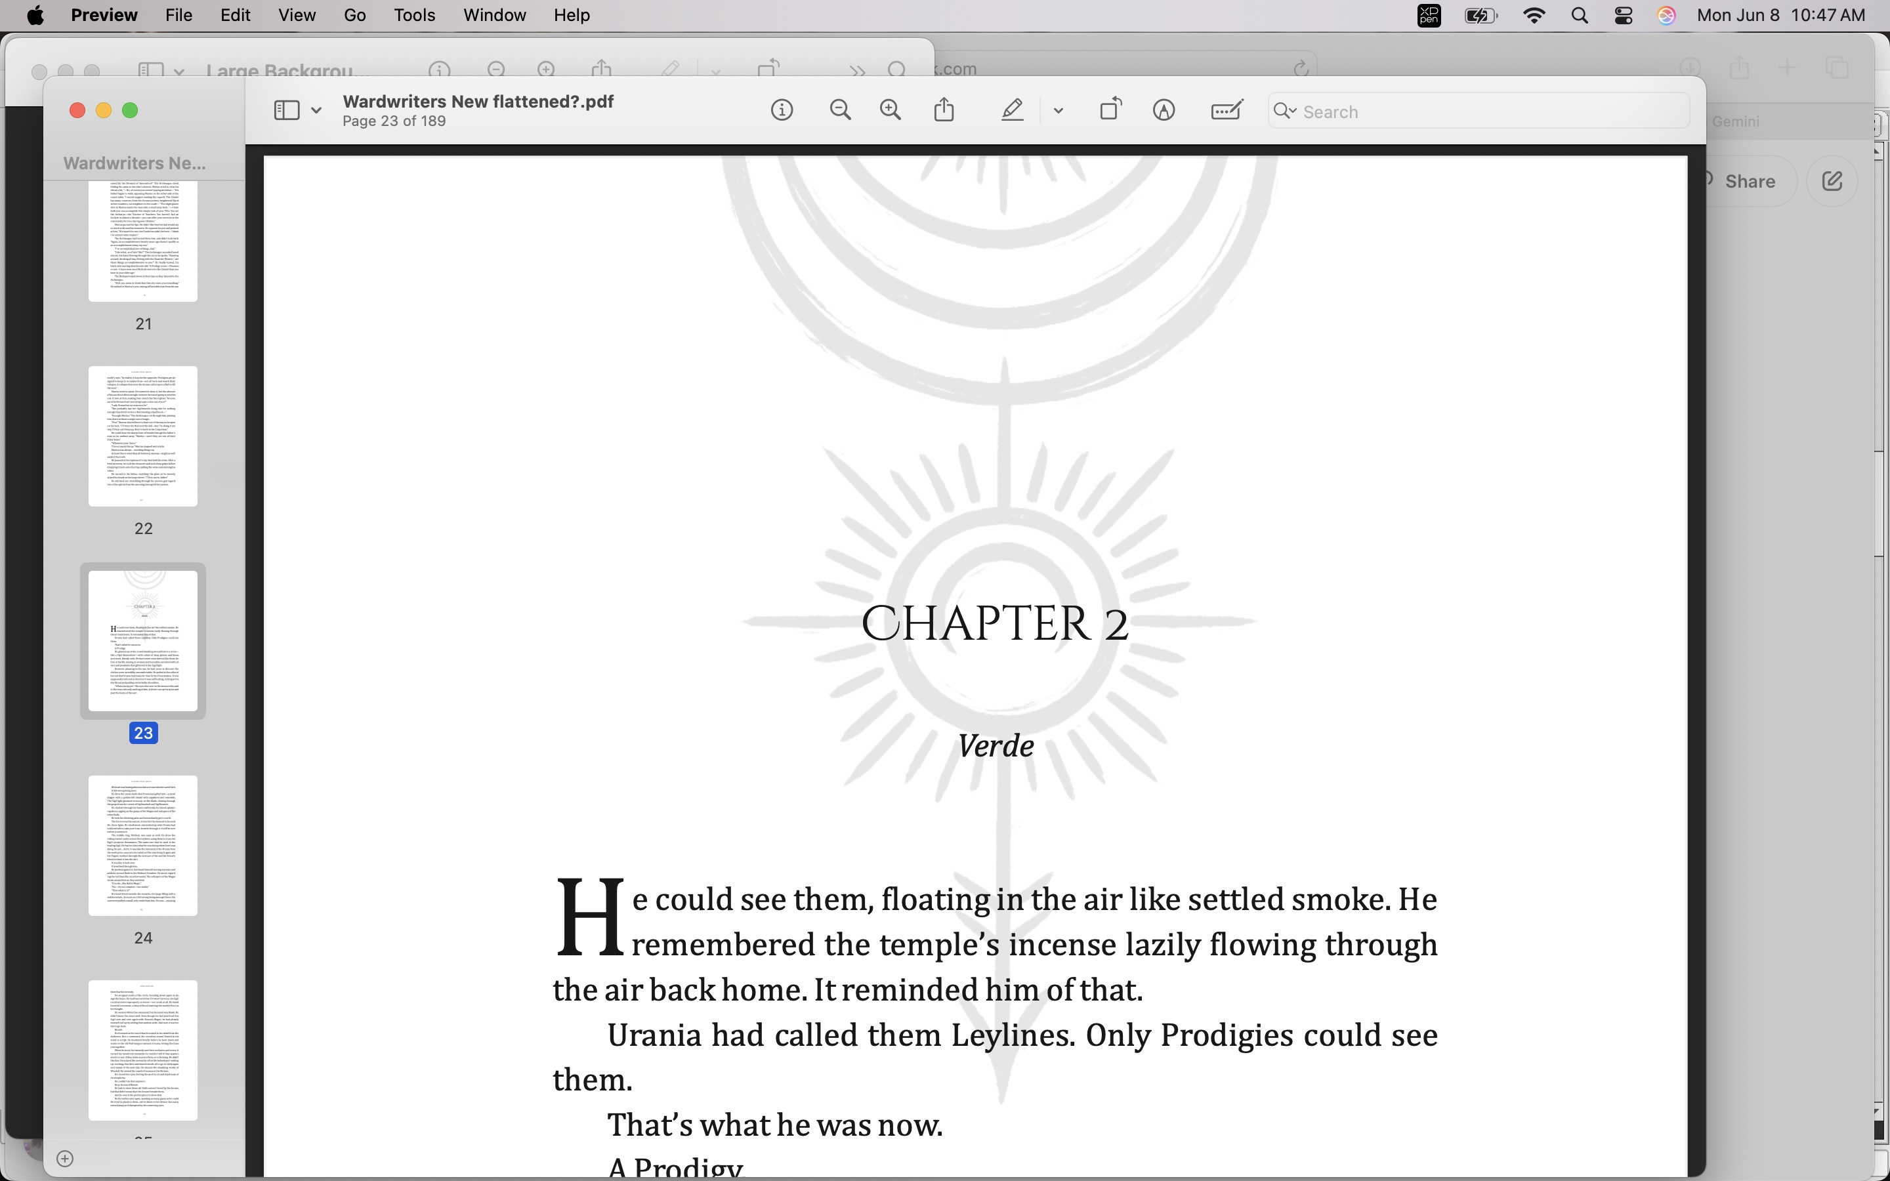Open Spotlight search from the menu bar

point(1579,16)
